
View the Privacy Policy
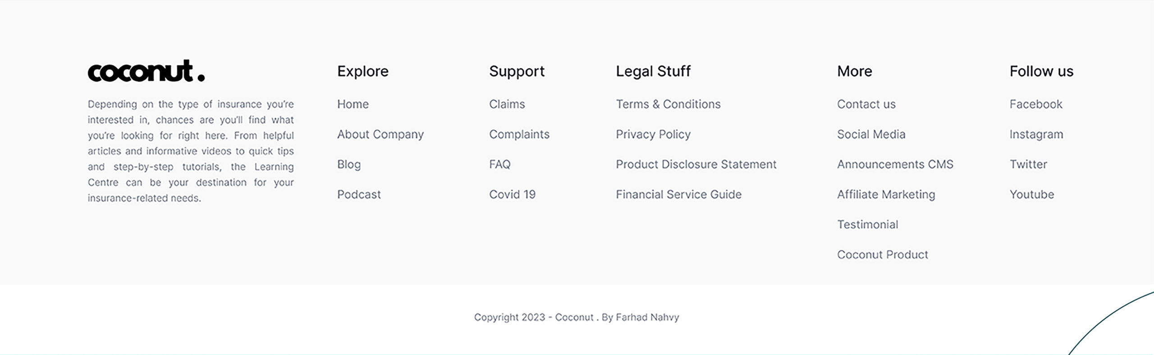point(653,134)
